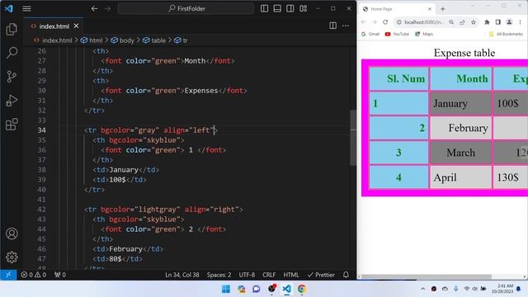
Task: Open VS Code notifications bell
Action: point(346,275)
